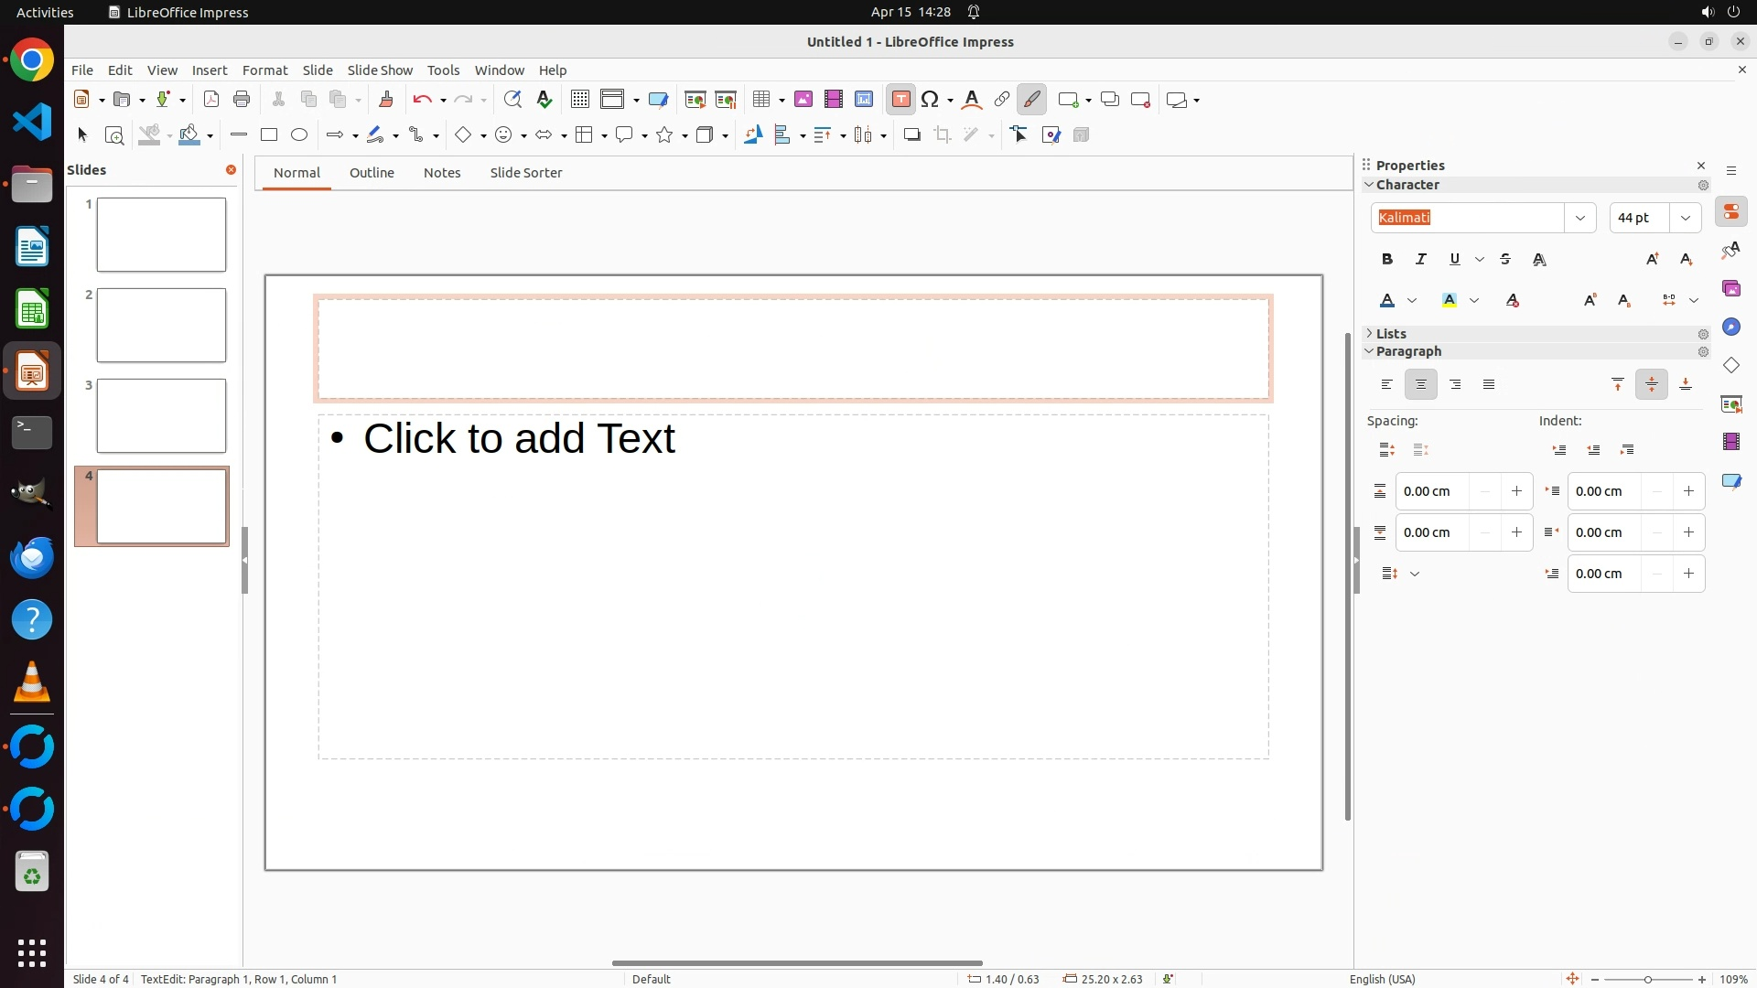Increase above paragraph spacing with plus
1757x988 pixels.
point(1516,491)
